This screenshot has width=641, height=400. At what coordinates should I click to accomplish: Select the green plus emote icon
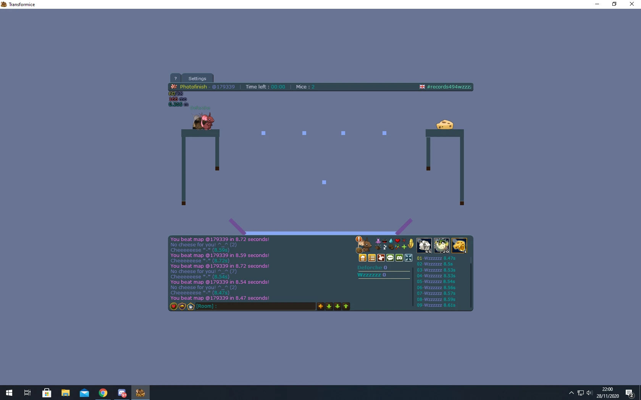[x=404, y=247]
